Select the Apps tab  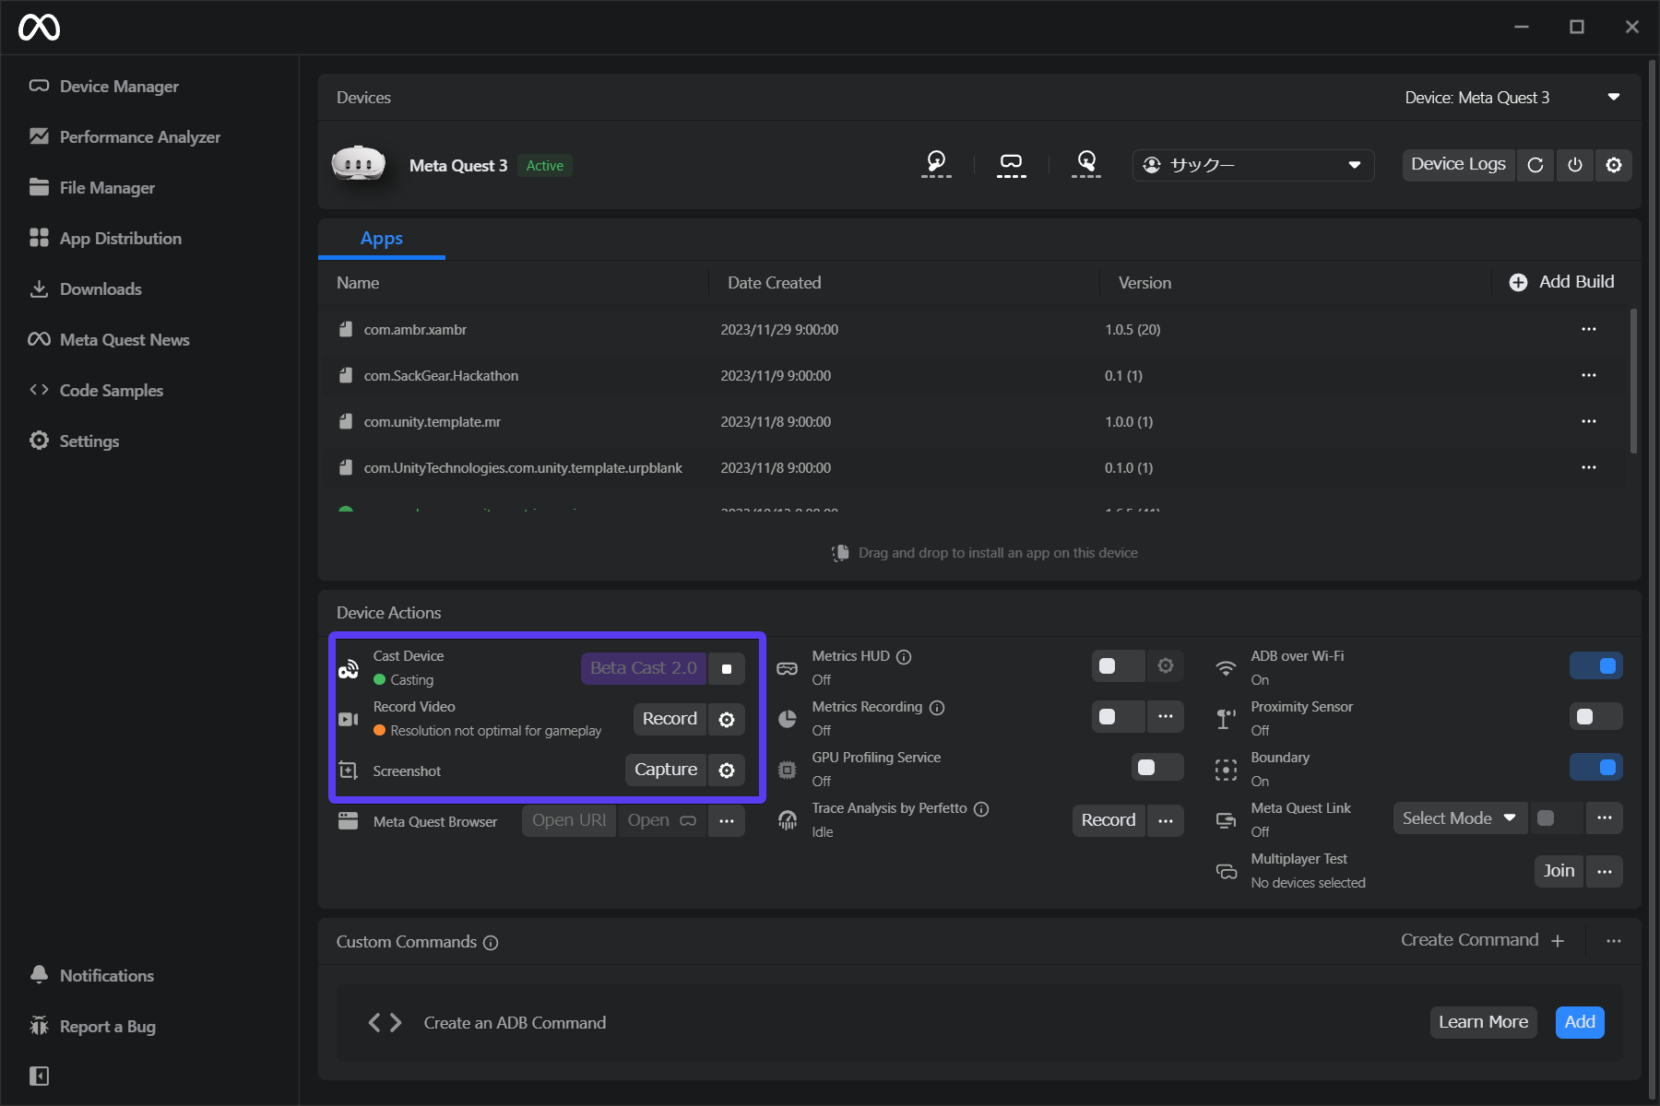coord(381,239)
